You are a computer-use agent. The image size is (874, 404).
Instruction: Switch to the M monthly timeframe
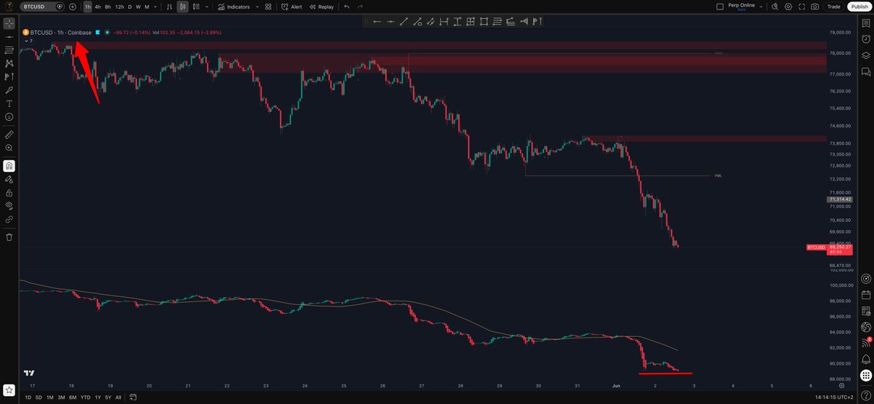pos(147,7)
